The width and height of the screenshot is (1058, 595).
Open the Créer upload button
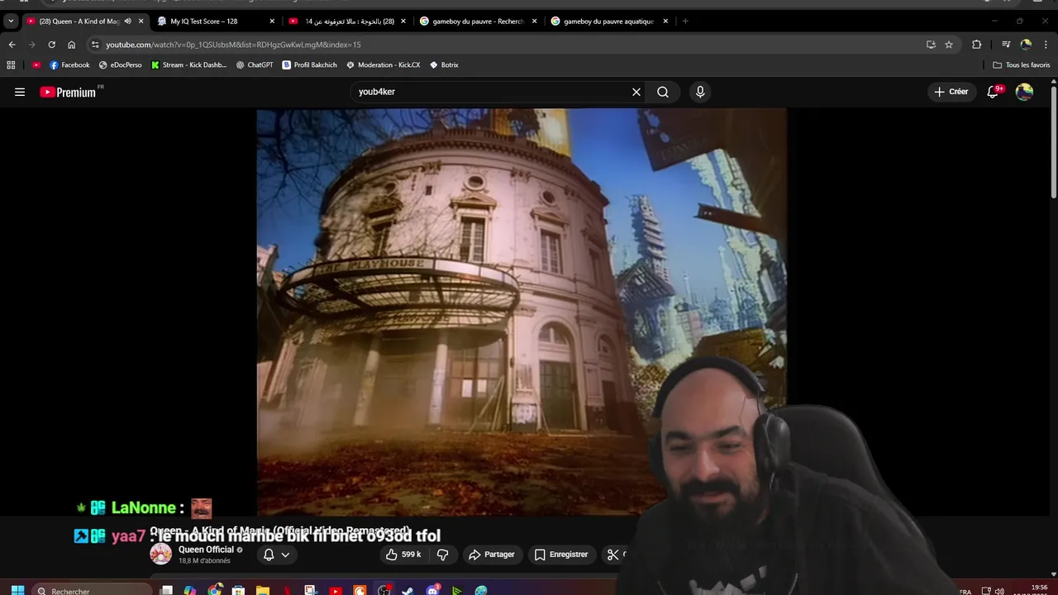pyautogui.click(x=951, y=92)
